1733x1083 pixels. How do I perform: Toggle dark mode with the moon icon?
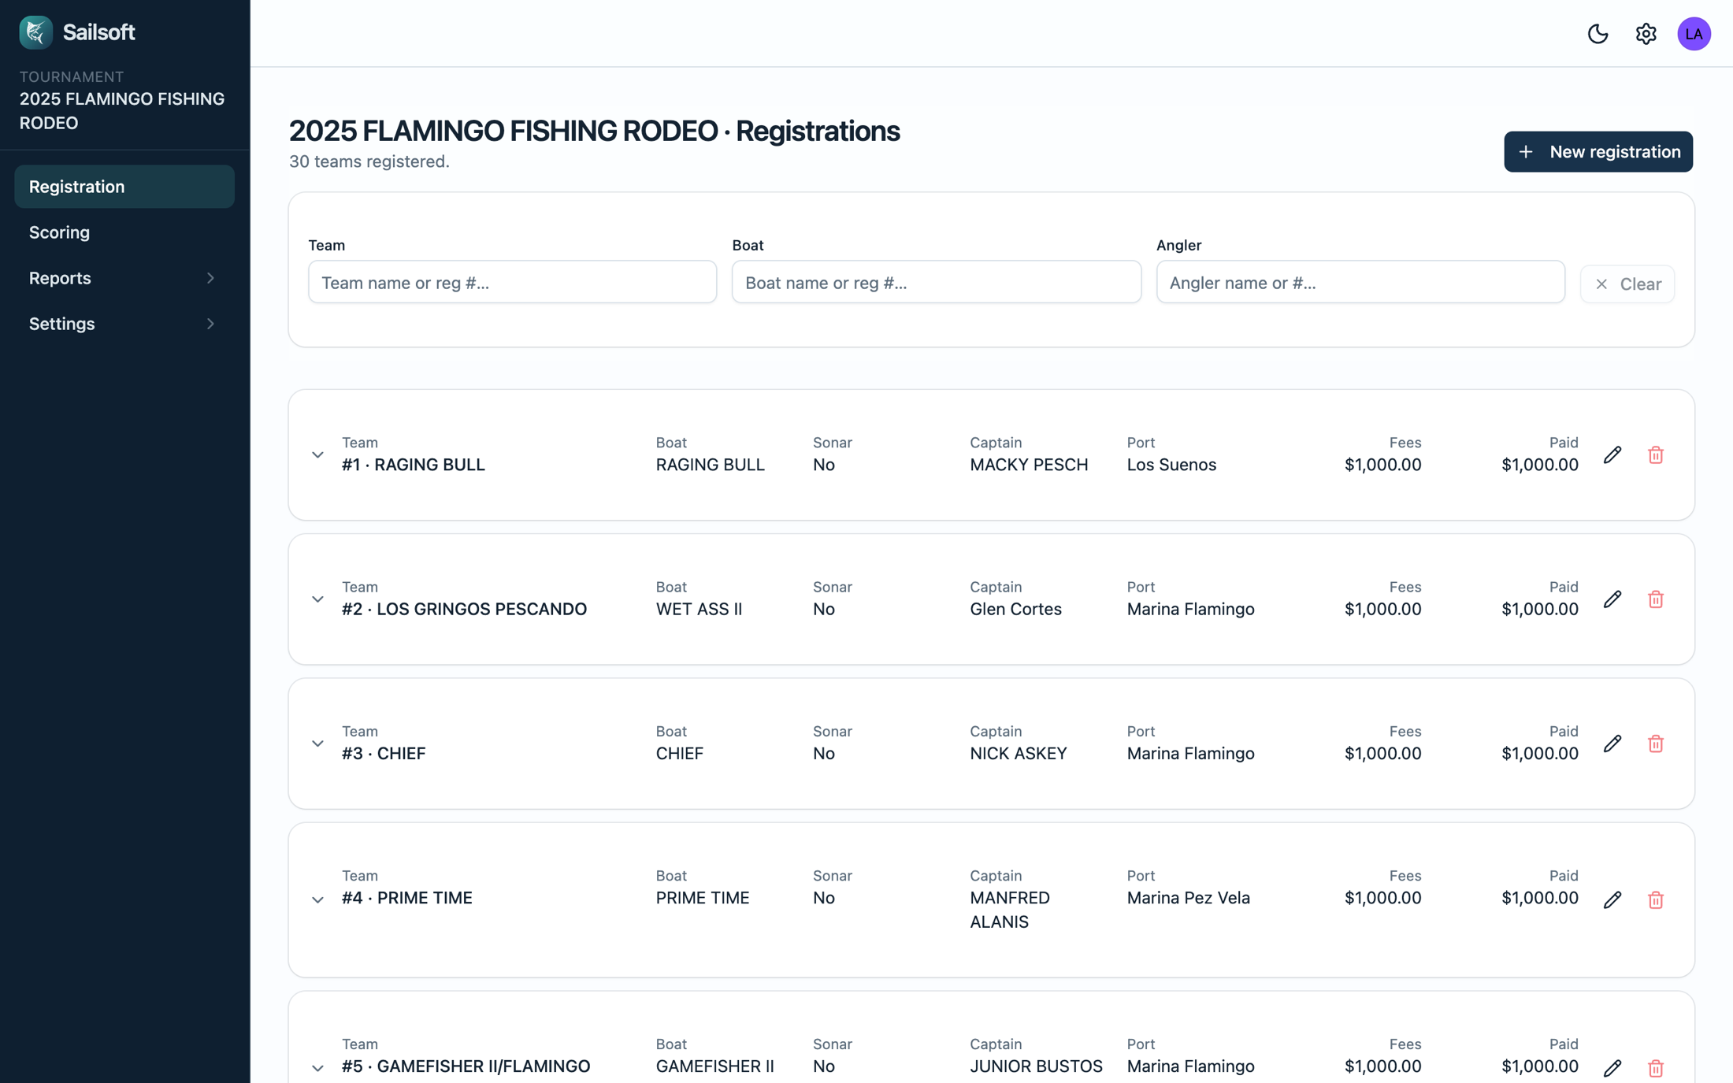[x=1598, y=34]
